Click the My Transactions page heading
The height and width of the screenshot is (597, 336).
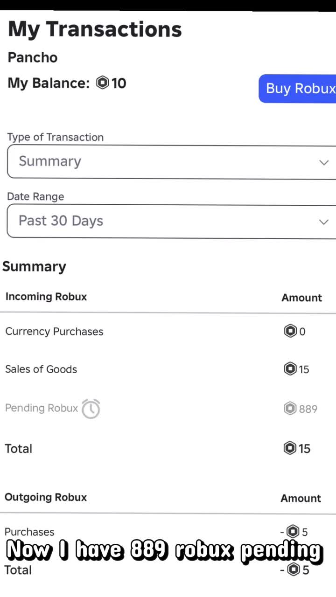tap(95, 29)
